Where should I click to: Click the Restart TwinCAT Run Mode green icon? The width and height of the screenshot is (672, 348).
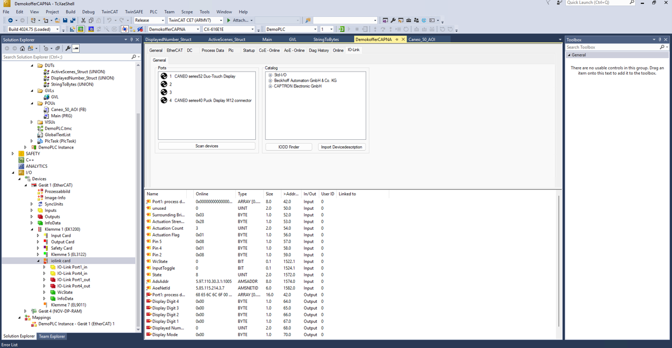point(80,29)
